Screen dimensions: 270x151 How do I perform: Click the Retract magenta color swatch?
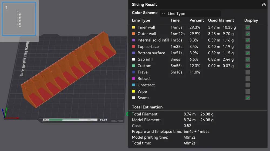[133, 79]
